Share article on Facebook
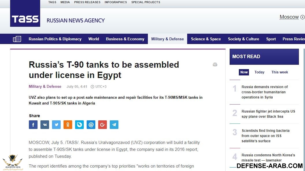Image resolution: width=305 pixels, height=171 pixels. tap(33, 125)
